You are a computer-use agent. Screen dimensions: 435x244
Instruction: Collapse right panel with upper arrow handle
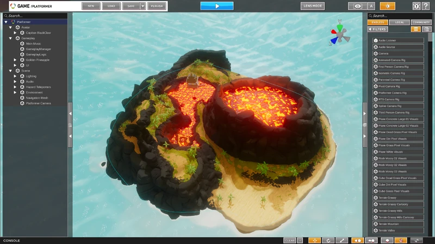pyautogui.click(x=364, y=113)
